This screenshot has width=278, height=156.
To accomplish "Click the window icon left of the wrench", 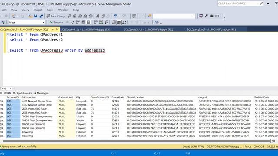I will pos(201,16).
